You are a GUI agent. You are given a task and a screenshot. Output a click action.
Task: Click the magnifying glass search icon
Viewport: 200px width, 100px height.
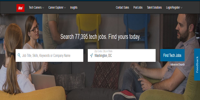[x=19, y=55]
